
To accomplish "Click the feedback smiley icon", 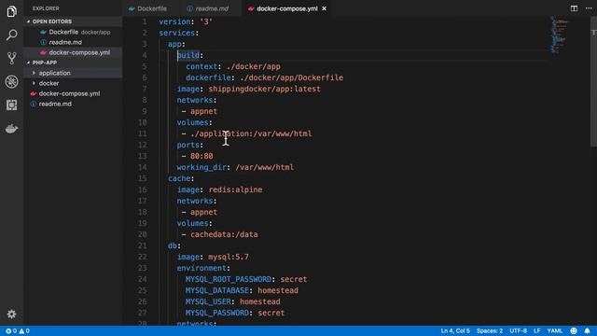I will click(x=574, y=330).
